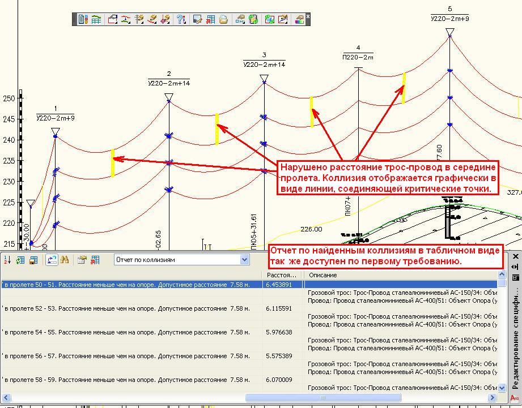Toggle the highlighted sync-selection button in report toolbar

(x=52, y=260)
